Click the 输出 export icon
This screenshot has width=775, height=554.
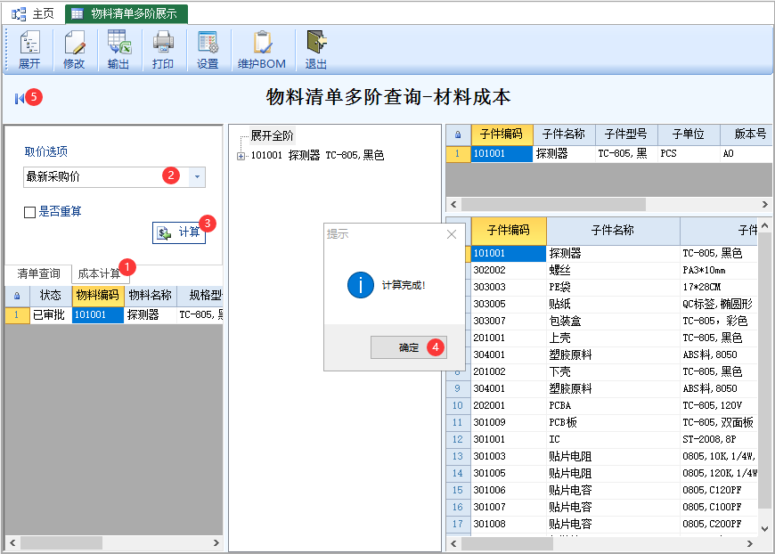pyautogui.click(x=118, y=49)
